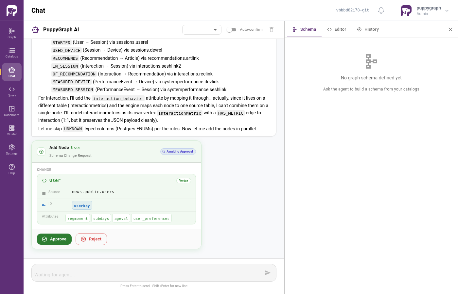Image resolution: width=458 pixels, height=294 pixels.
Task: Click the notifications bell icon
Action: coord(381,10)
